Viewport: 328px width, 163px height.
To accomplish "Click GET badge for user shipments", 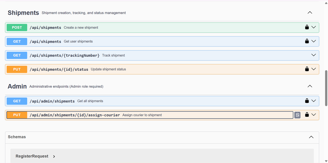I will click(17, 41).
